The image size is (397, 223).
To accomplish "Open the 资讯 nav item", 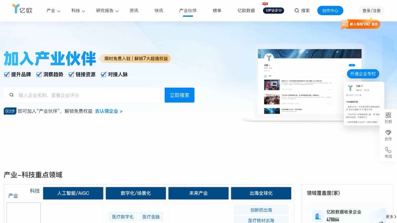I will pos(134,11).
